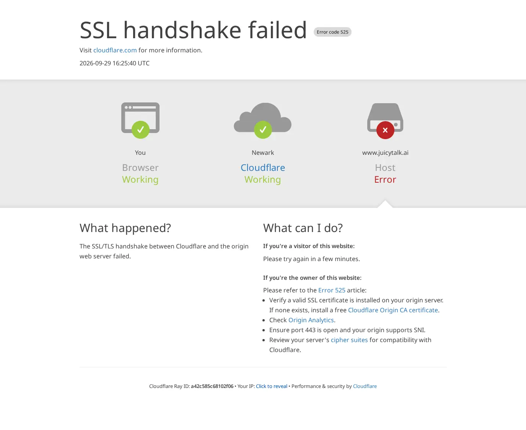The width and height of the screenshot is (526, 430).
Task: Click the server host icon above www.juicytalk.ai
Action: coord(385,117)
